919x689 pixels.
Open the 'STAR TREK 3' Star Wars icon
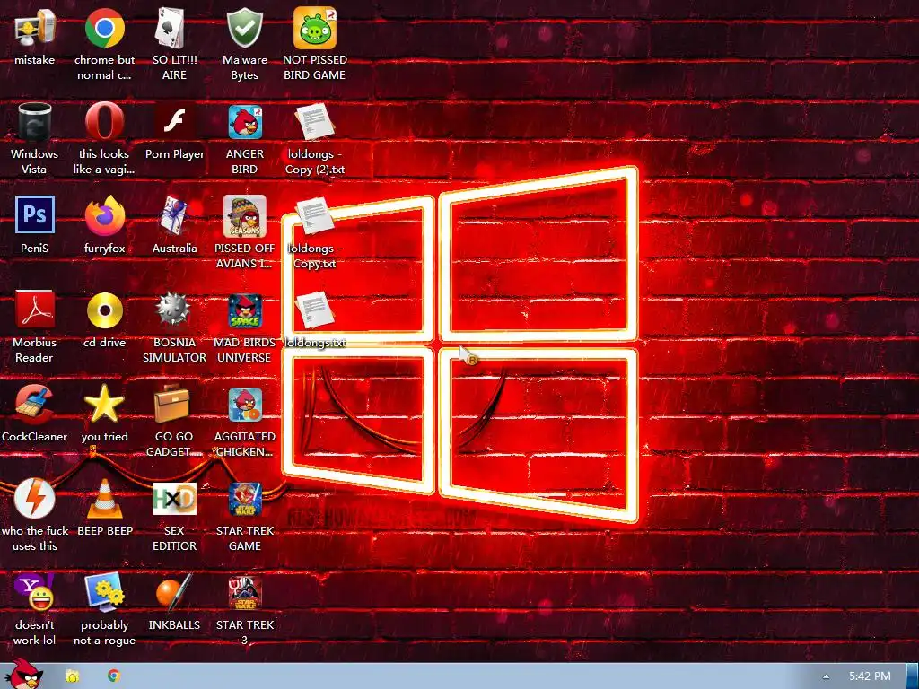tap(245, 593)
